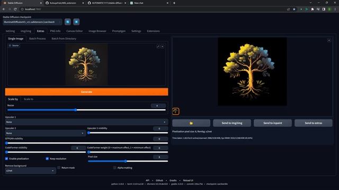Viewport: 339px width, 190px height.
Task: Switch to the txt2img tab
Action: [x=10, y=31]
